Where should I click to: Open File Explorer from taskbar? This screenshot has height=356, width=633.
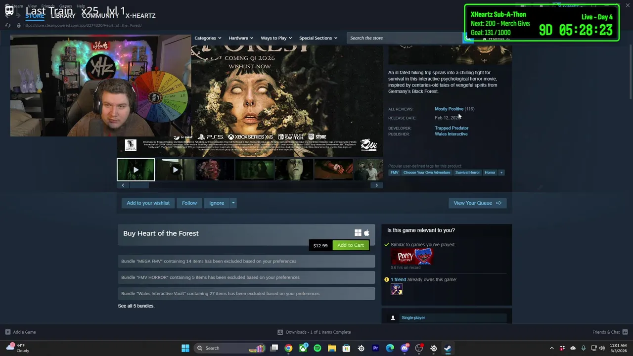[x=332, y=348]
